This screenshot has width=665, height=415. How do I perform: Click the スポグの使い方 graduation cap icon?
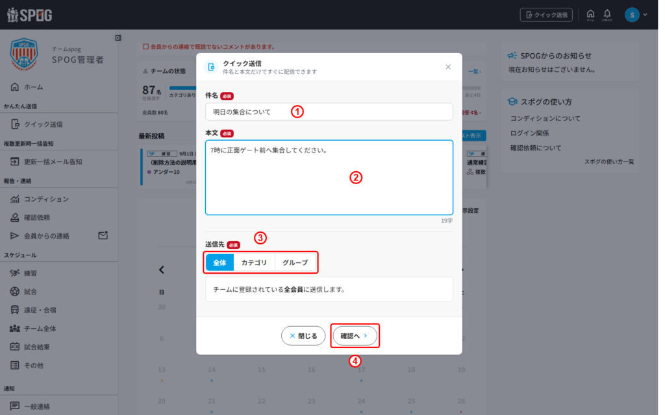512,102
